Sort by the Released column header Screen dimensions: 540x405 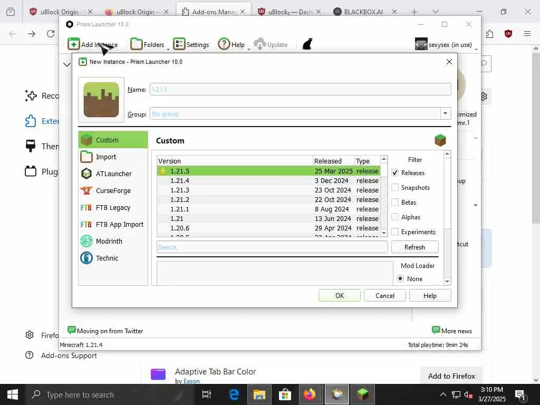pyautogui.click(x=334, y=161)
